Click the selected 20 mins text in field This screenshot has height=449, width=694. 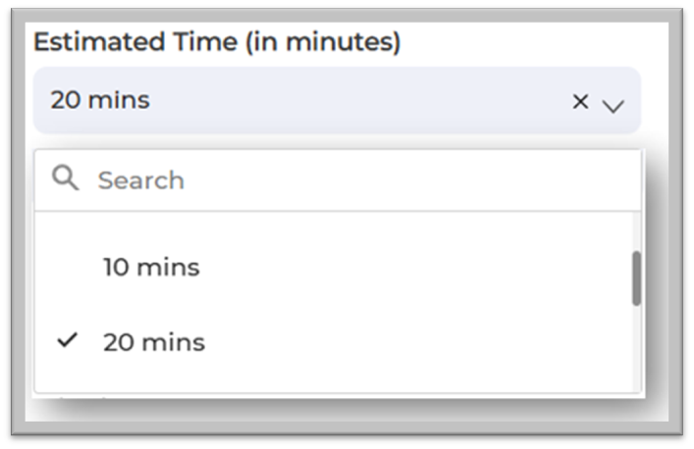point(100,100)
